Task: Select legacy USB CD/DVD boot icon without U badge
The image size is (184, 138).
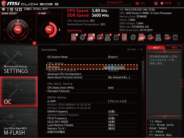Action: tap(150, 37)
